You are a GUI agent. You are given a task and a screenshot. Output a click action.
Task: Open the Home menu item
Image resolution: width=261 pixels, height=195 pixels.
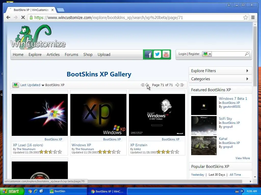[18, 54]
